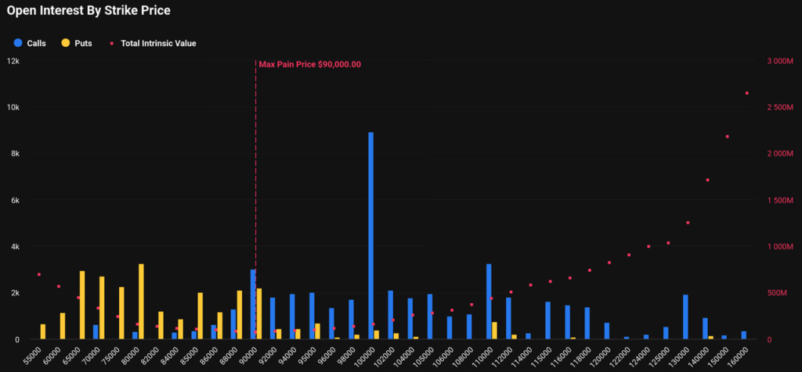Toggle the Total Intrinsic Value legend label
The height and width of the screenshot is (372, 802).
click(158, 43)
